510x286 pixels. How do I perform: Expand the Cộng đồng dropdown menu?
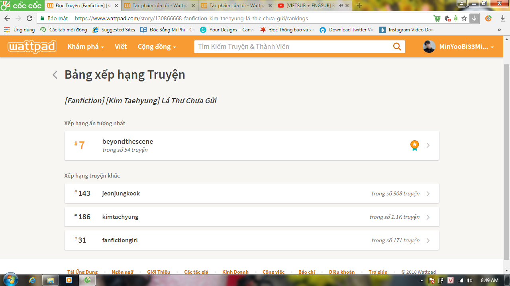pos(157,46)
